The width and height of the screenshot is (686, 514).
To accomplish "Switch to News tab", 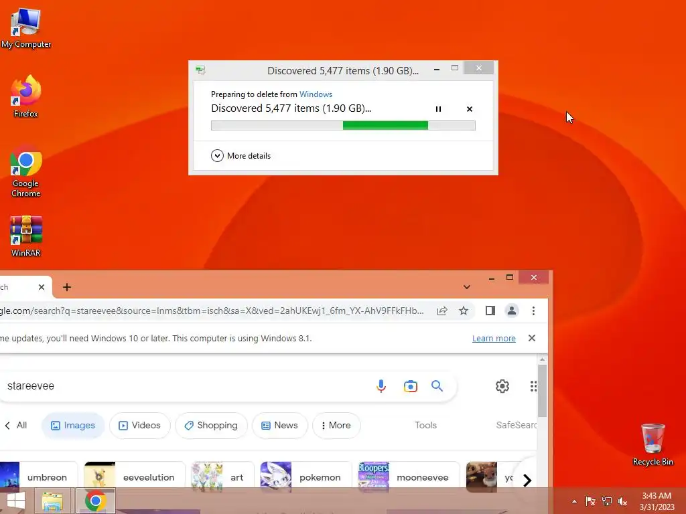I will [280, 425].
